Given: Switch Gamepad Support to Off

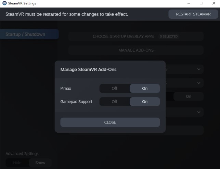Looking at the screenshot, I should (115, 102).
